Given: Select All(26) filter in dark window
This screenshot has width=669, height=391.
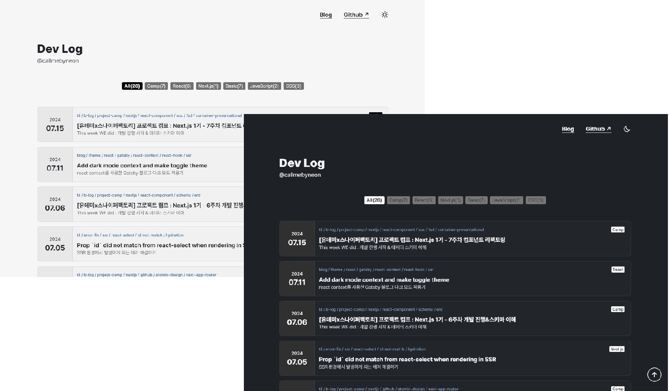Looking at the screenshot, I should [x=374, y=200].
